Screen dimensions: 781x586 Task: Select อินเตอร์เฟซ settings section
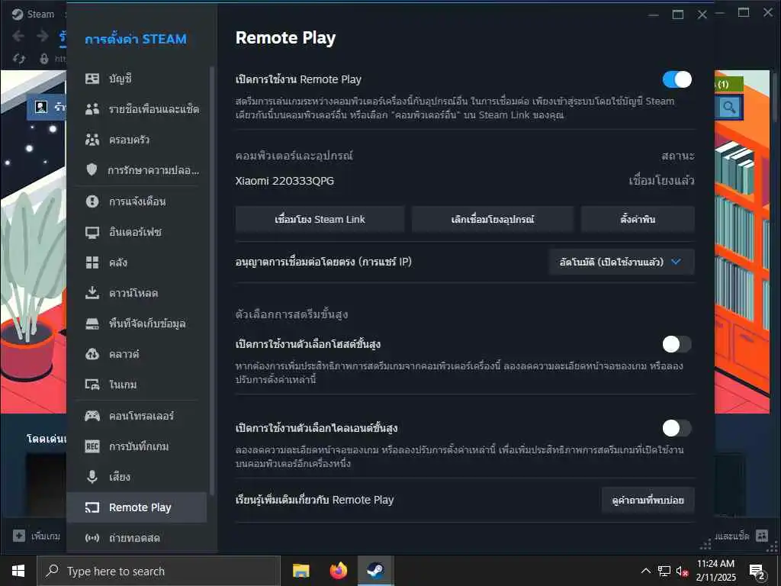137,232
